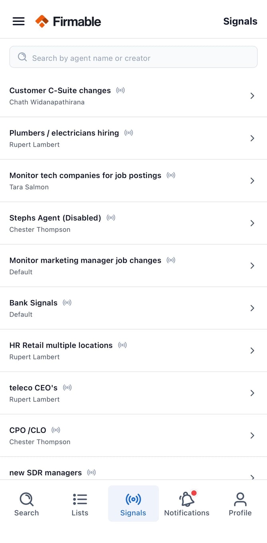Expand Monitor marketing manager job changes chevron
Viewport: 267px width, 543px height.
point(252,266)
